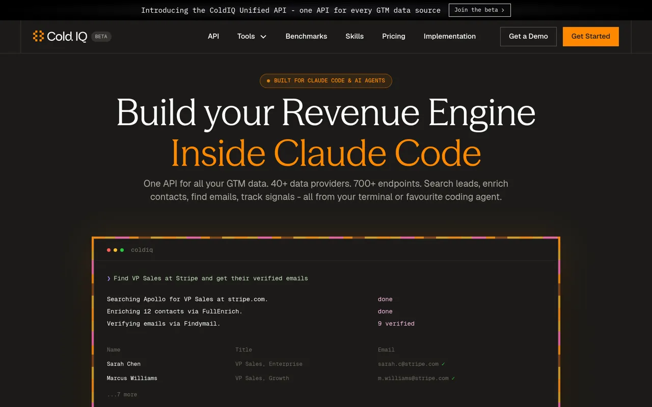Click 'VP Sales, Enterprise' title cell
The width and height of the screenshot is (652, 407).
point(269,364)
